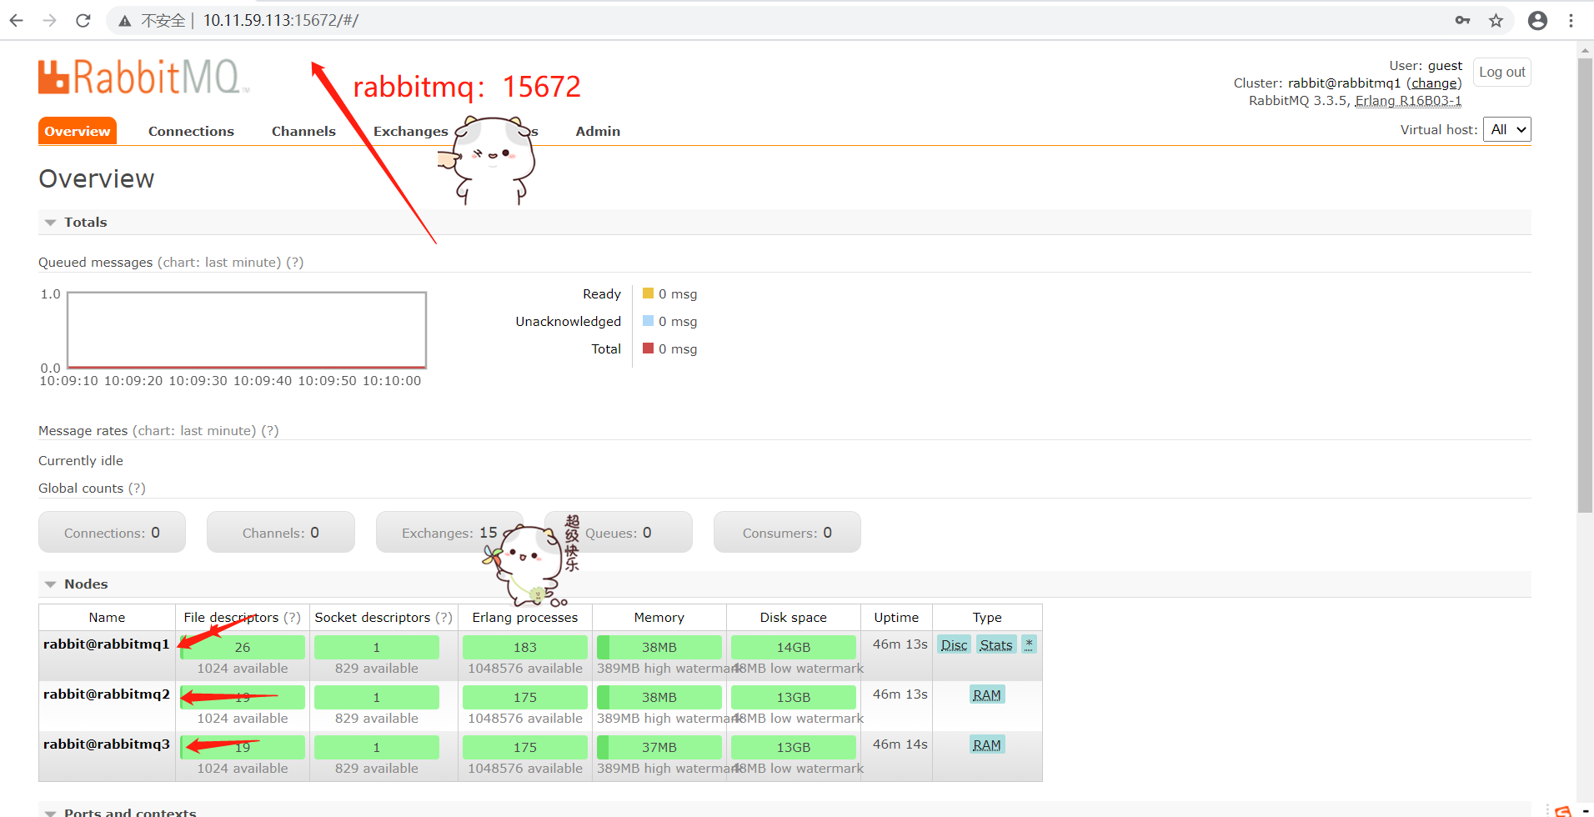Click the red Total color swatch
This screenshot has height=817, width=1594.
tap(648, 348)
